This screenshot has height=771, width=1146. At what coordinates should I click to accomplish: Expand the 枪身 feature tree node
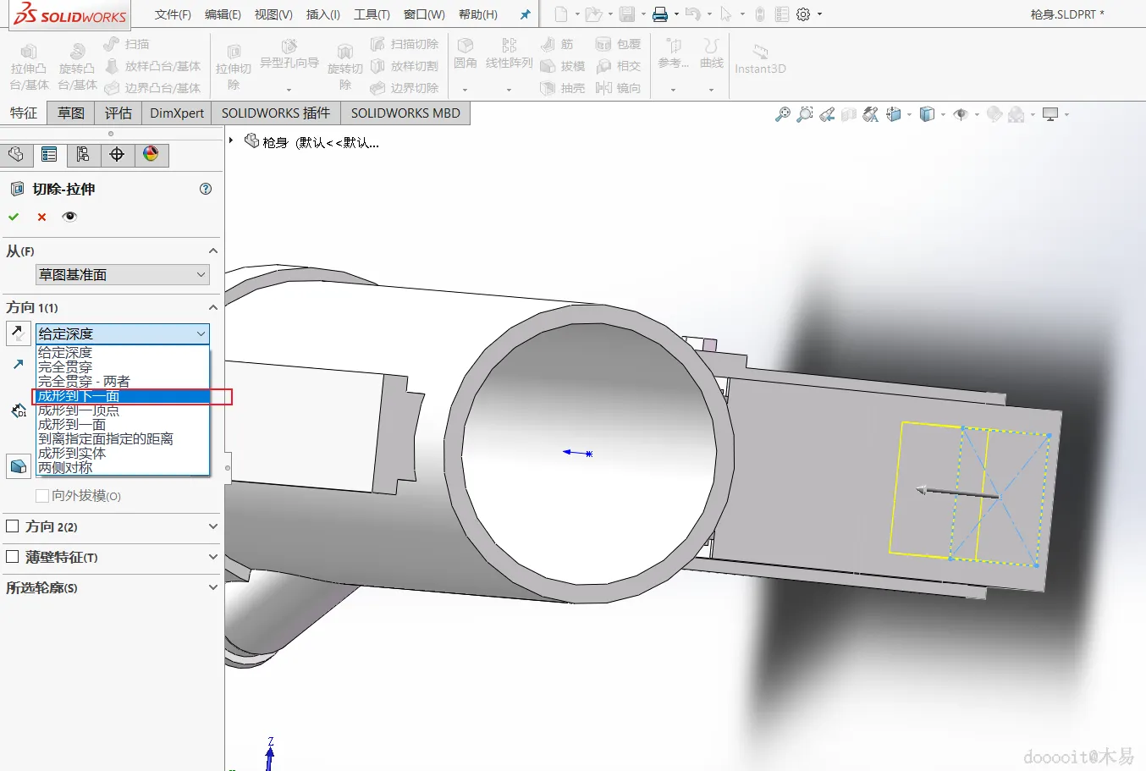[231, 141]
